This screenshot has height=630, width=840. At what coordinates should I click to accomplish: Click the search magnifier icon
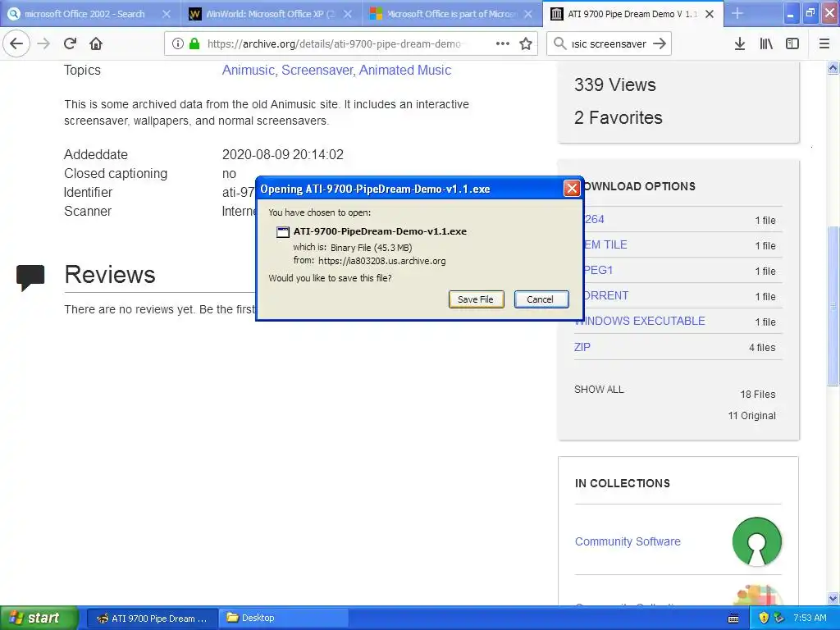tap(559, 43)
